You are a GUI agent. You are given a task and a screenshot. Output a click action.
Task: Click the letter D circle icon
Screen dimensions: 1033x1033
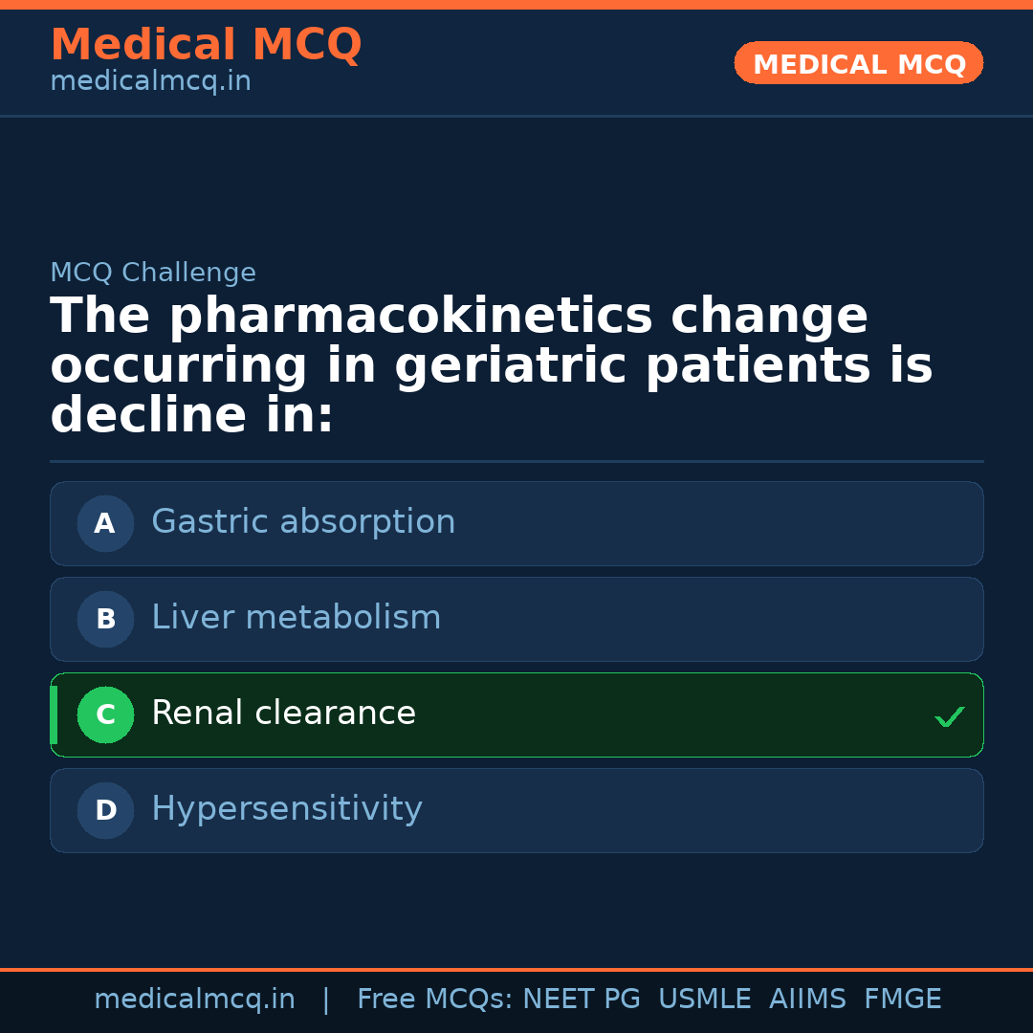tap(105, 810)
